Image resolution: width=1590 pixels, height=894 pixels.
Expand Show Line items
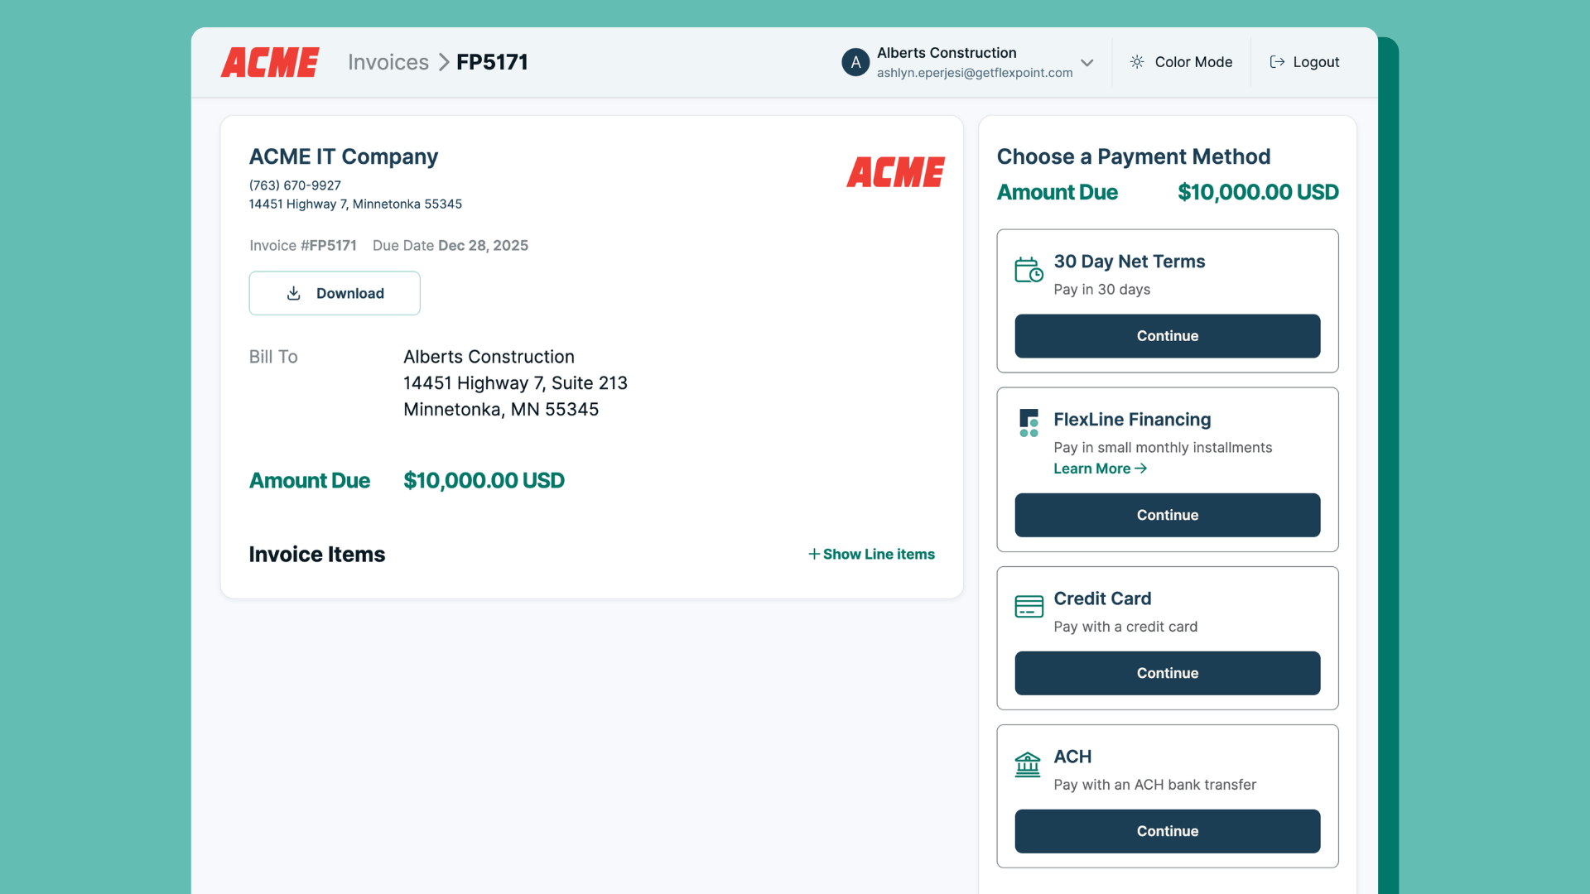[871, 554]
